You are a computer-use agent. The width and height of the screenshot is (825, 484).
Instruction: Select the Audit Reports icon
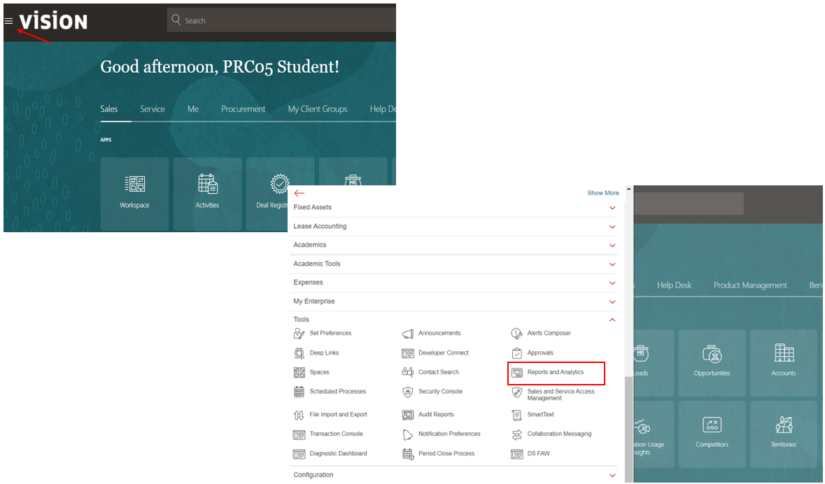coord(408,415)
